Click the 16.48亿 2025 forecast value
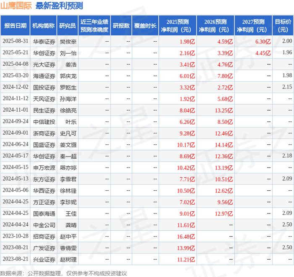Screen dimensions: 294x277 [x=186, y=237]
